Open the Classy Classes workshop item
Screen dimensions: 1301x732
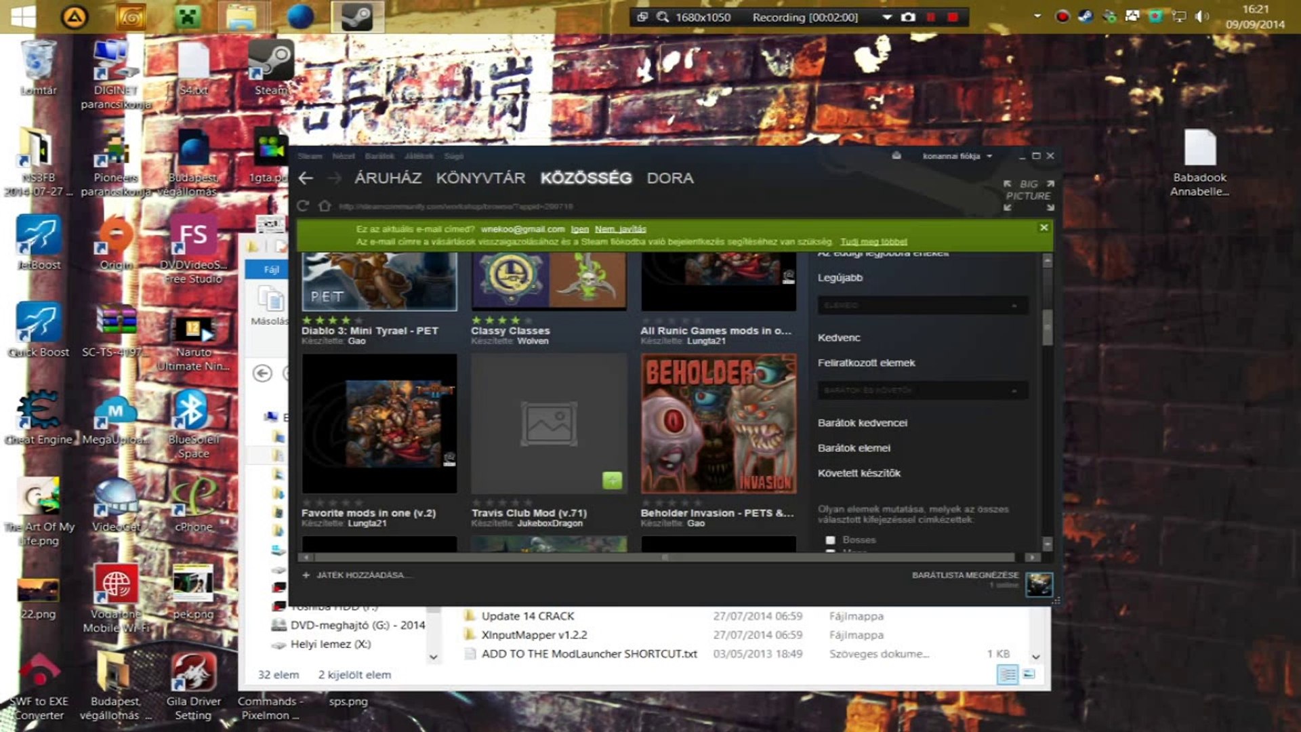tap(550, 281)
